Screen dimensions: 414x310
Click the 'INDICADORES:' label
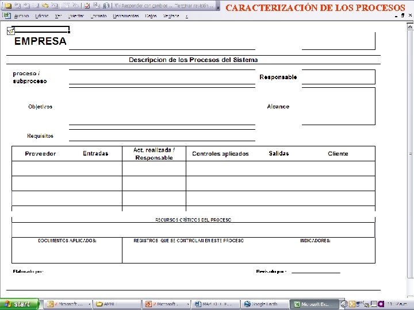[315, 241]
